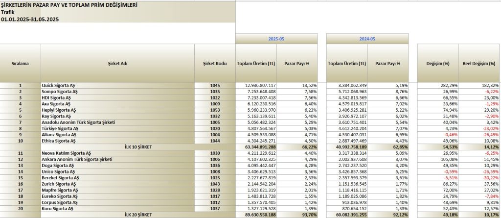The image size is (501, 218).
Task: Select the Ethica Sigorta AŞ cell
Action: [117, 141]
